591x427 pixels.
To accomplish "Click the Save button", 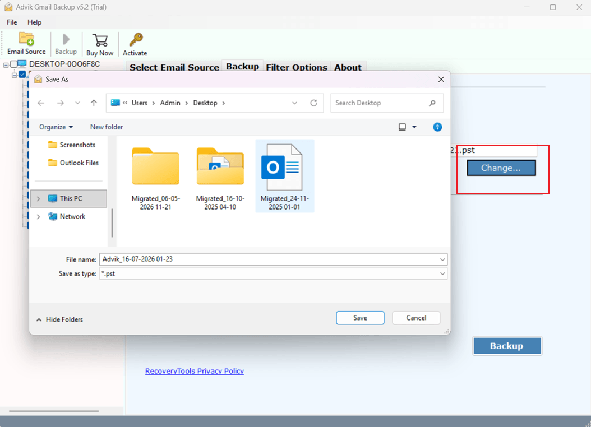I will pyautogui.click(x=360, y=318).
